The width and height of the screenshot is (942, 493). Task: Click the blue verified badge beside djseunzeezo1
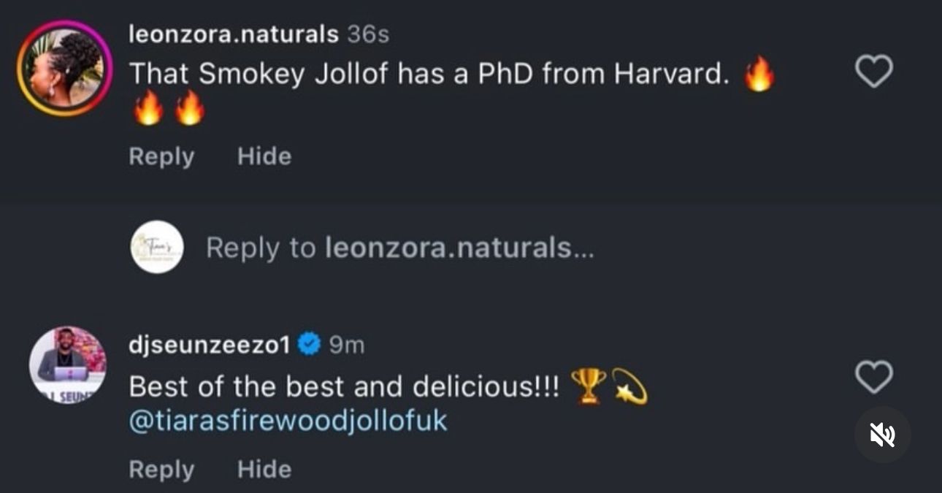click(x=310, y=345)
